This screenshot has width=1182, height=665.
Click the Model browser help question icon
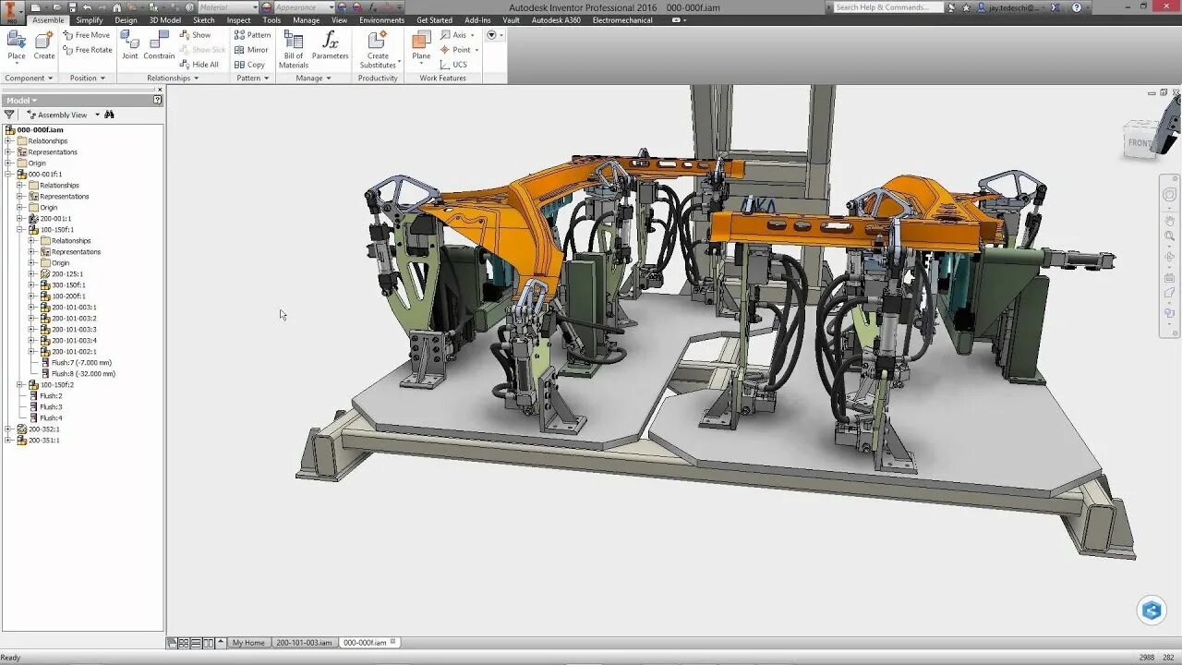tap(158, 100)
